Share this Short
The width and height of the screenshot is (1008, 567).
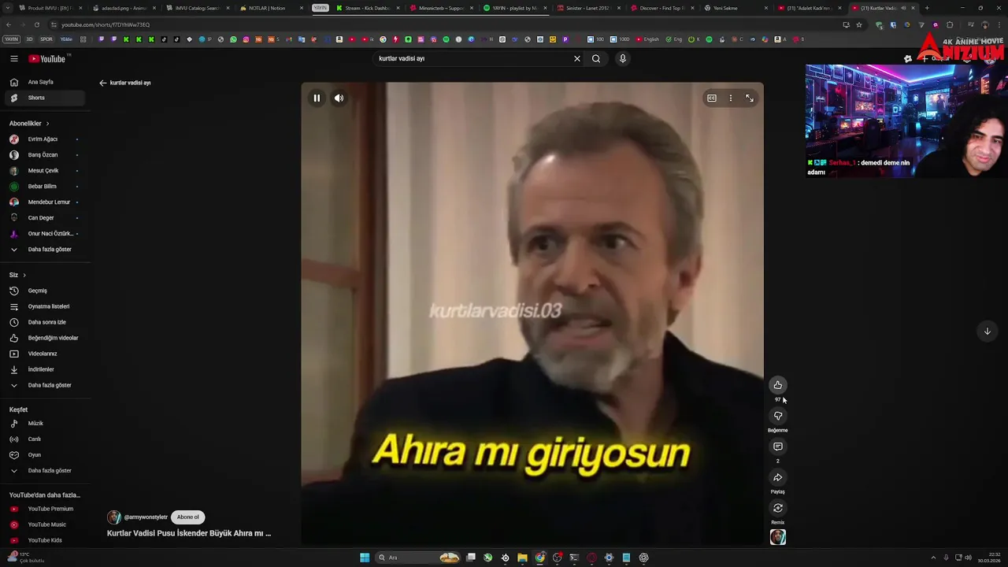click(777, 477)
